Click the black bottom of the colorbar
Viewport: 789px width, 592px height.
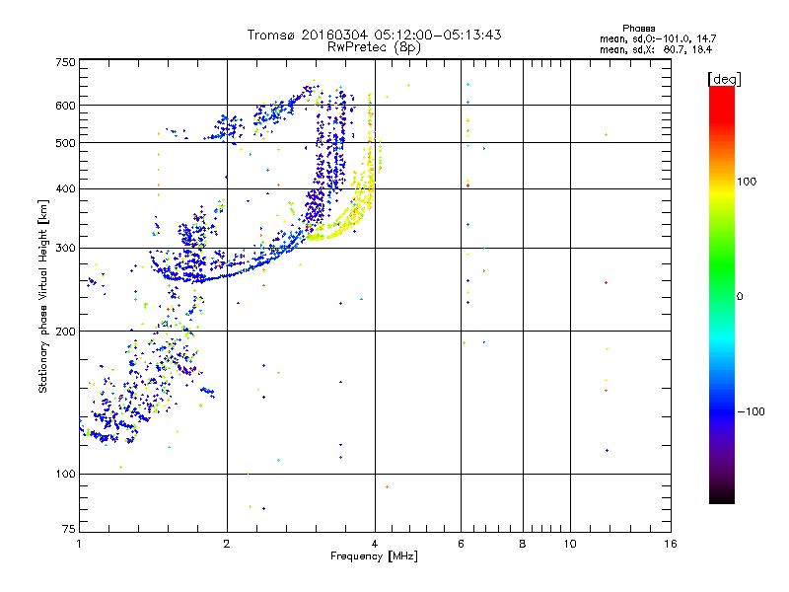(x=722, y=497)
